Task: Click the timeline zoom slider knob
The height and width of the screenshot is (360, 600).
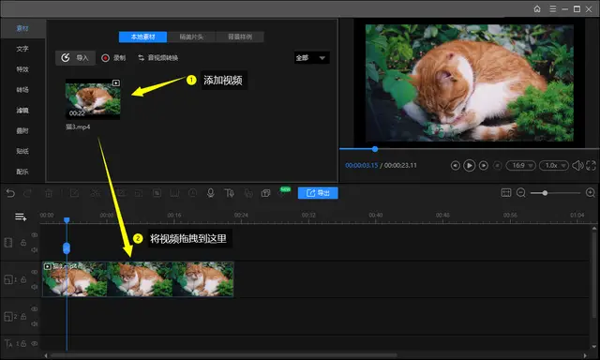Action: (545, 193)
